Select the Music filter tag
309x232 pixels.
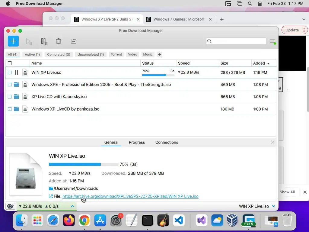pos(148,54)
